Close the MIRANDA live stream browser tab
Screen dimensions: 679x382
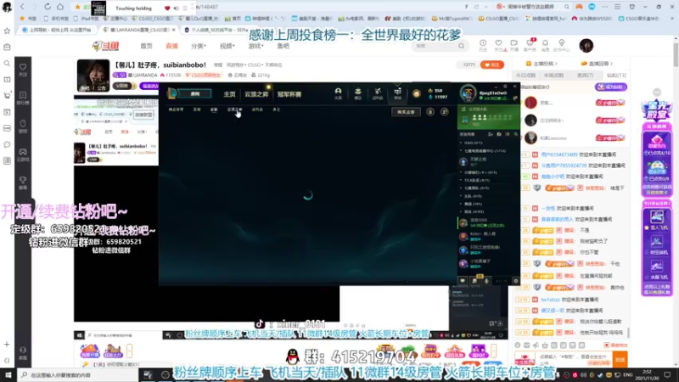pos(174,30)
